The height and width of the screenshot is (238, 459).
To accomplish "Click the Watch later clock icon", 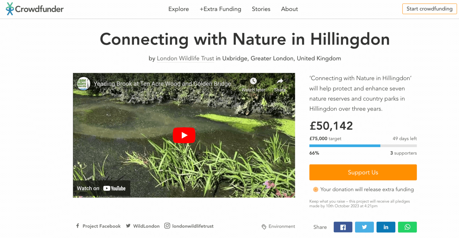I will tap(253, 81).
